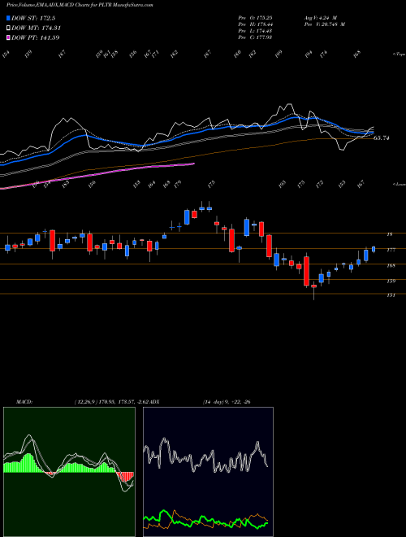
Task: Select the 'DOW MT: 174.31' legend text
Action: click(37, 28)
